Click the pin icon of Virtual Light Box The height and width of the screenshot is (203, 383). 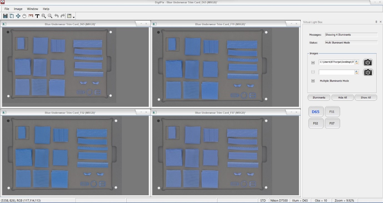pyautogui.click(x=376, y=22)
